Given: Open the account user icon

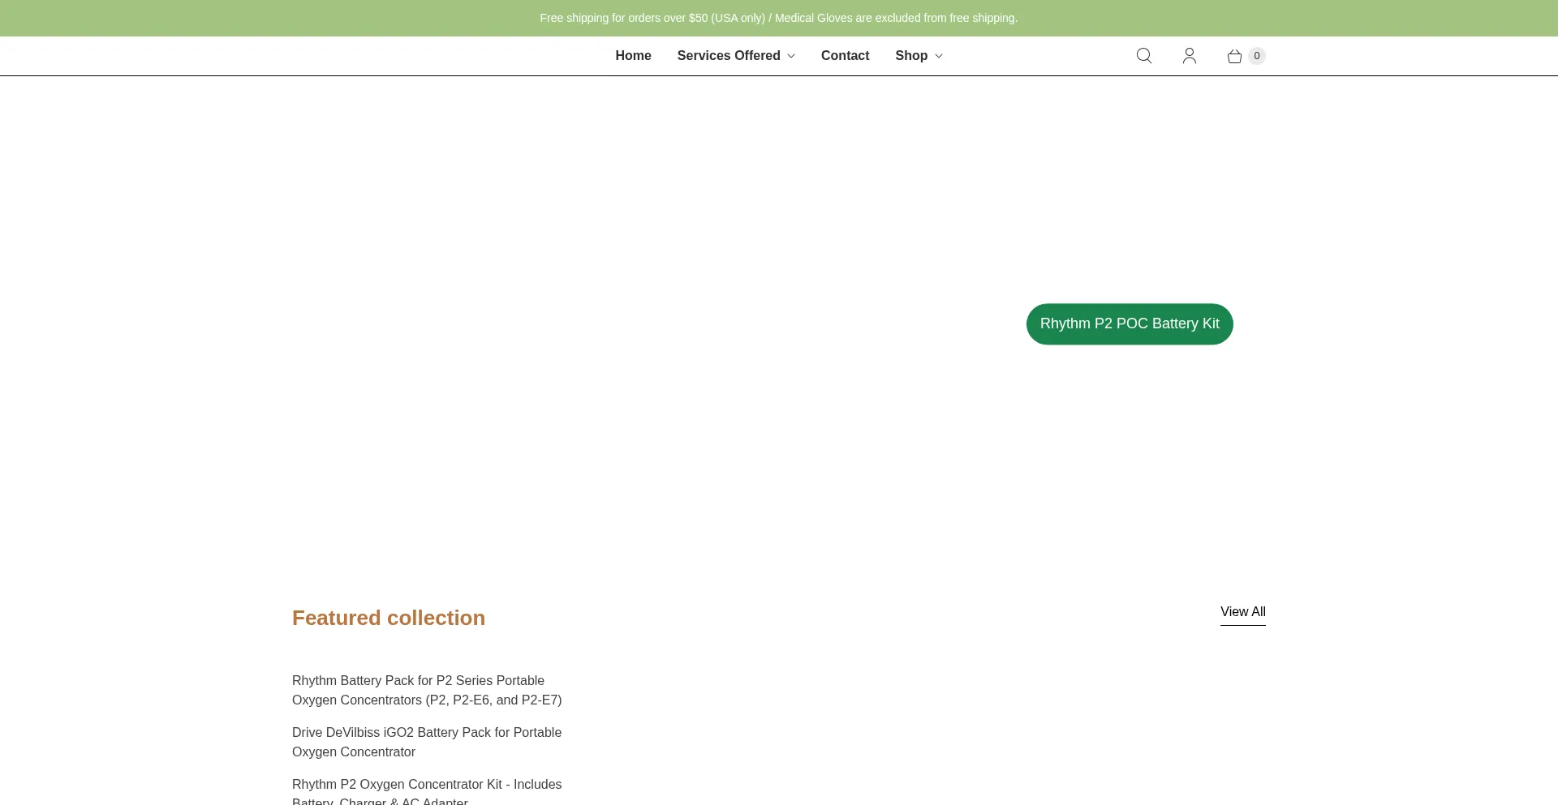Looking at the screenshot, I should (x=1190, y=56).
